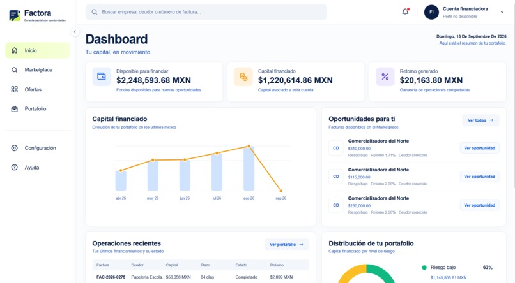Click the jun 26 bar in the chart

pos(185,175)
